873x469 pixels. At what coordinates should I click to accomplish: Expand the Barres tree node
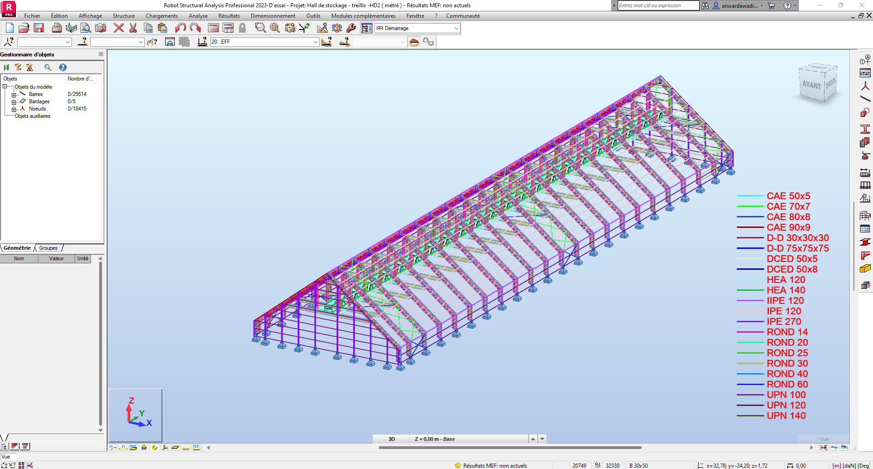point(14,95)
